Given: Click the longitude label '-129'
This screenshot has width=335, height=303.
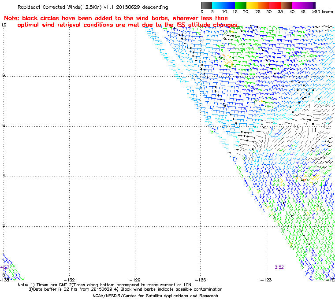Looking at the screenshot, I should pyautogui.click(x=135, y=280).
